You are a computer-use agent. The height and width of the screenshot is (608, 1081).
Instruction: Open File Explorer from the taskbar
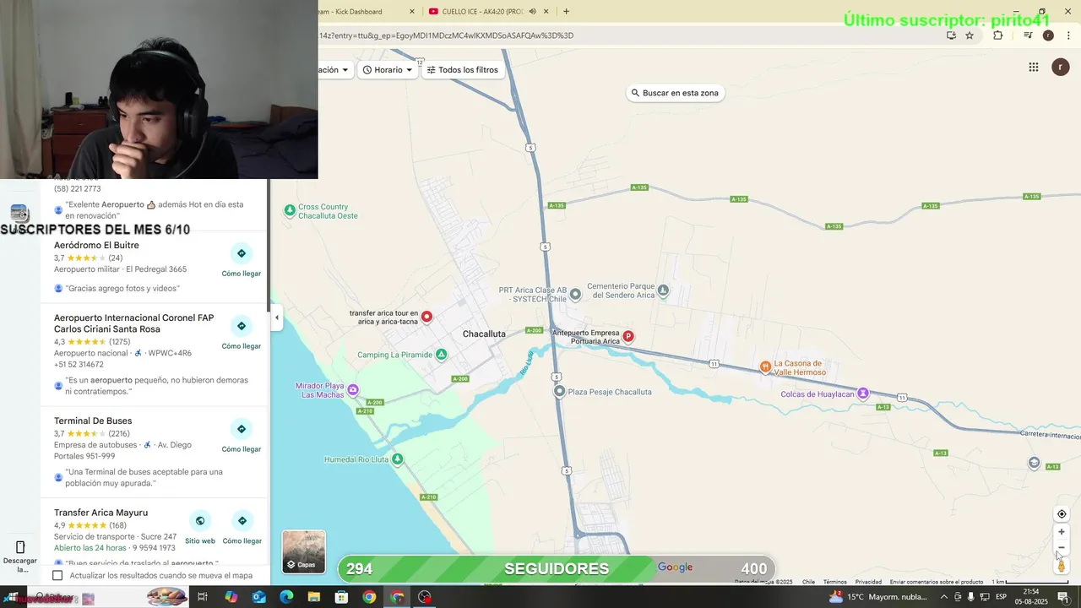point(314,597)
